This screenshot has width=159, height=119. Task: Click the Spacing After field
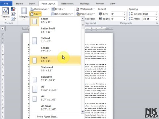pyautogui.click(x=149, y=19)
